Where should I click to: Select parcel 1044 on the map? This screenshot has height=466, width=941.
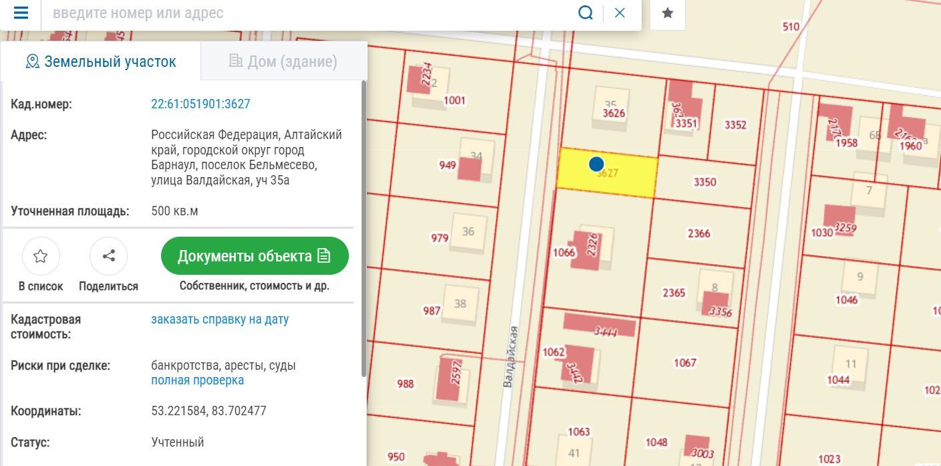point(838,380)
